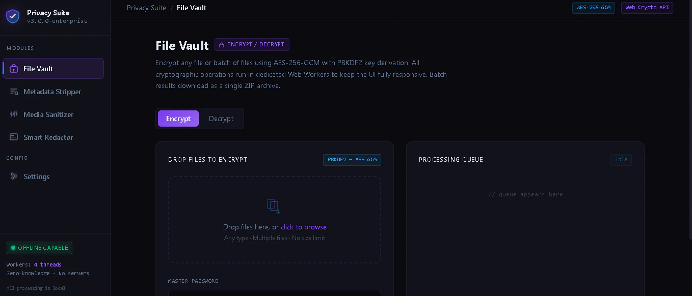
Task: Click the AES-256-GCM badge in header
Action: point(594,8)
